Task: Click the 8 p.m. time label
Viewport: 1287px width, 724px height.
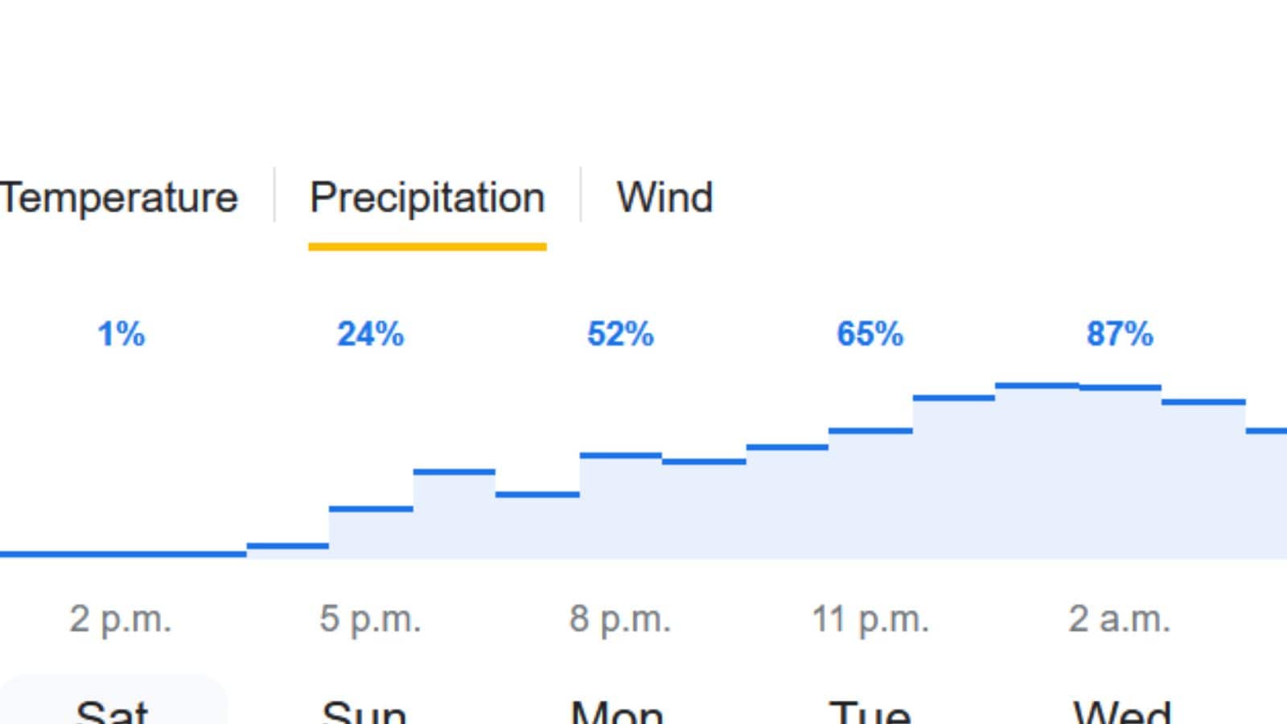Action: coord(620,620)
